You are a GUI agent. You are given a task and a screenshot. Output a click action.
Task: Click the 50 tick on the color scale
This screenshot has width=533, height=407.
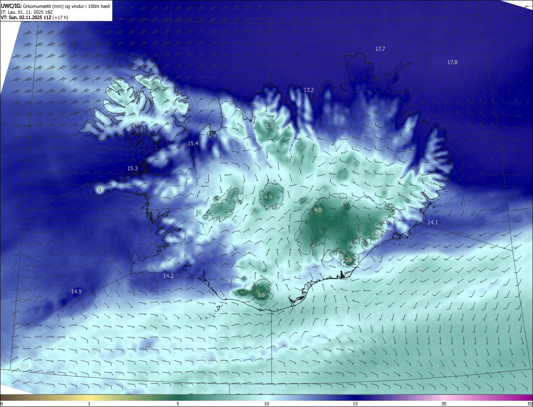point(530,404)
